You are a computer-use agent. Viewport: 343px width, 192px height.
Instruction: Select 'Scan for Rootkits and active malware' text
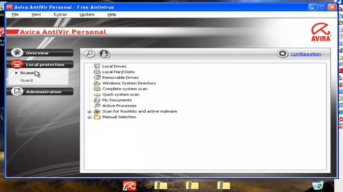139,111
